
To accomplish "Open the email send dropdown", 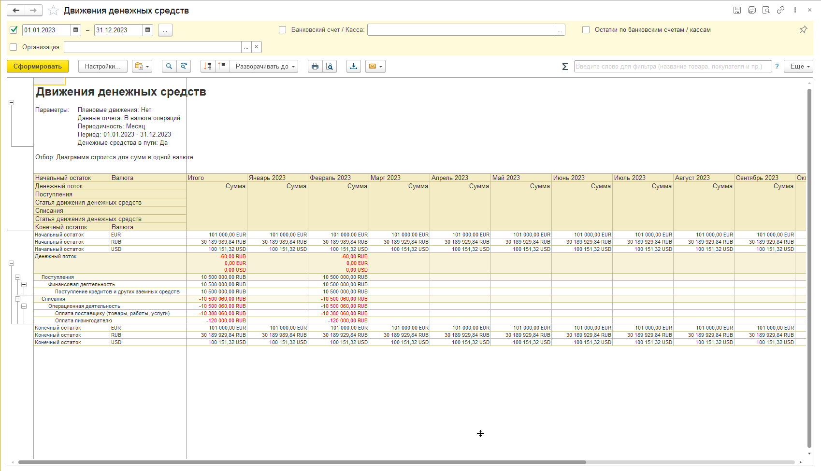I will [375, 67].
